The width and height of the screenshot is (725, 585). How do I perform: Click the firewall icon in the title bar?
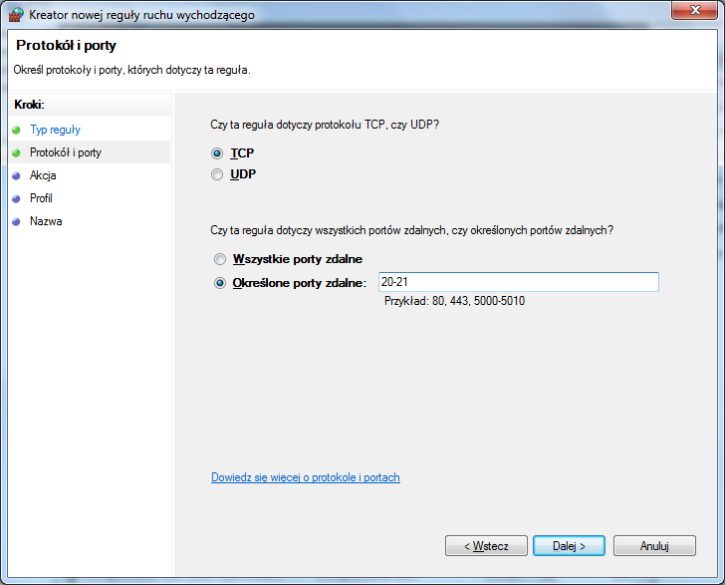16,13
